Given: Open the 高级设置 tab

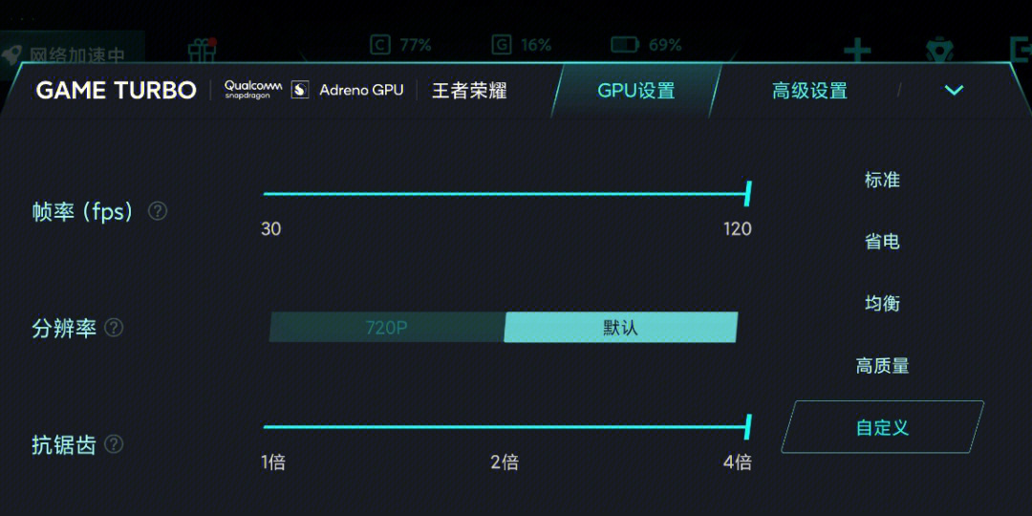Looking at the screenshot, I should 809,91.
